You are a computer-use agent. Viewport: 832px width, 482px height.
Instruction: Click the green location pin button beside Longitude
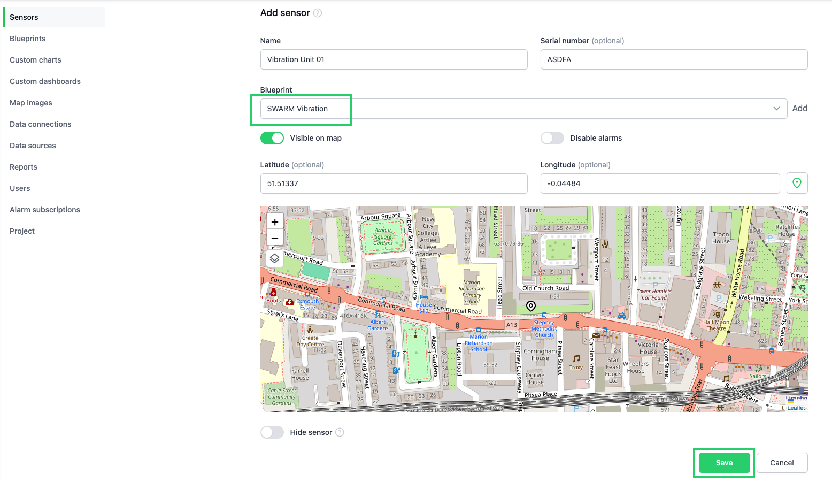pyautogui.click(x=797, y=183)
